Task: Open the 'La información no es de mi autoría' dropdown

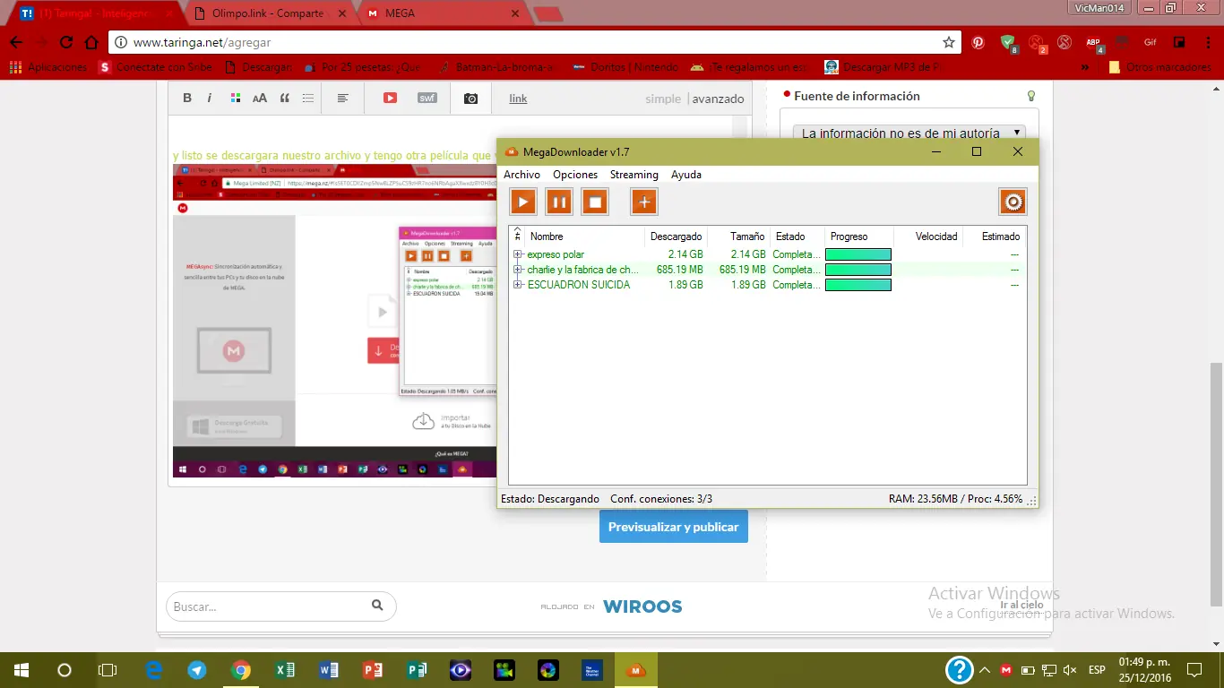Action: [910, 133]
